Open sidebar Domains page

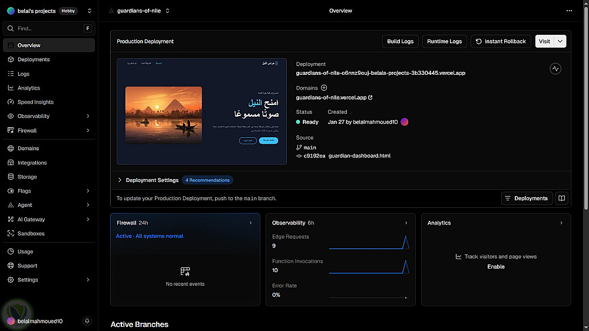coord(49,148)
